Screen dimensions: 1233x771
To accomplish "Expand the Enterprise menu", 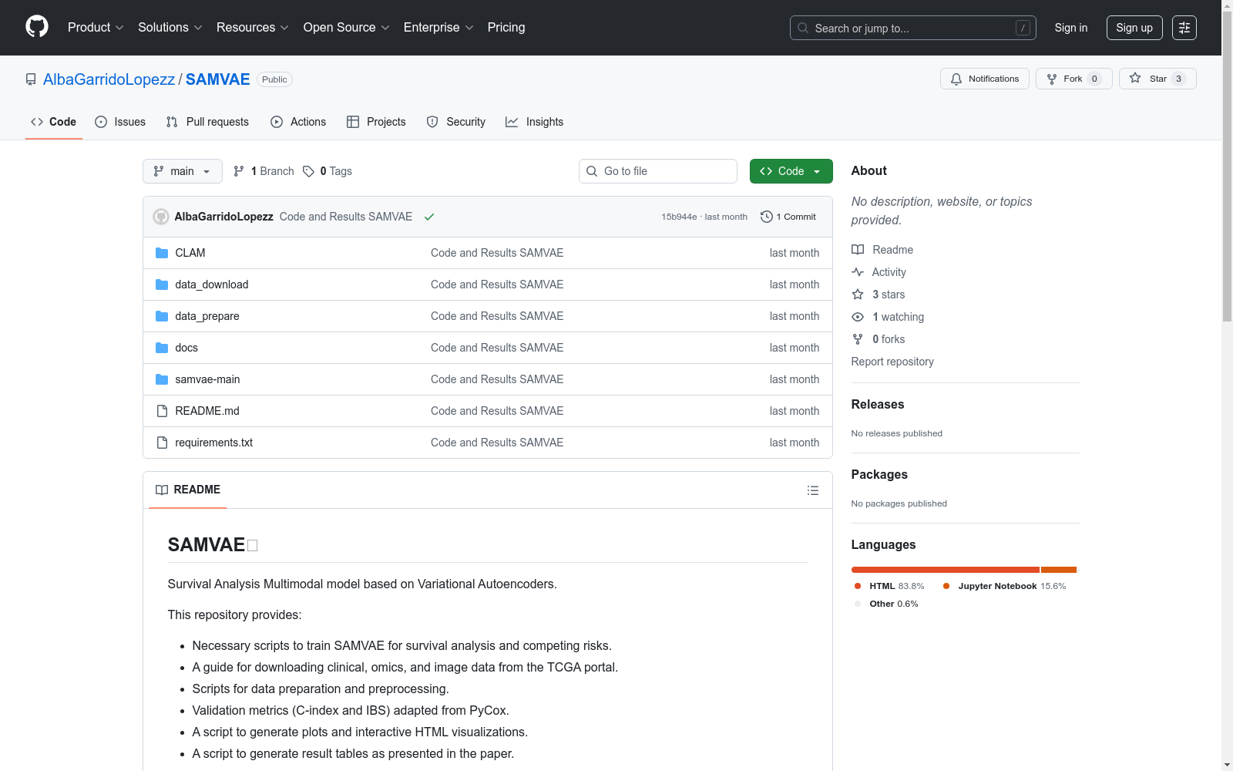I will (x=438, y=28).
